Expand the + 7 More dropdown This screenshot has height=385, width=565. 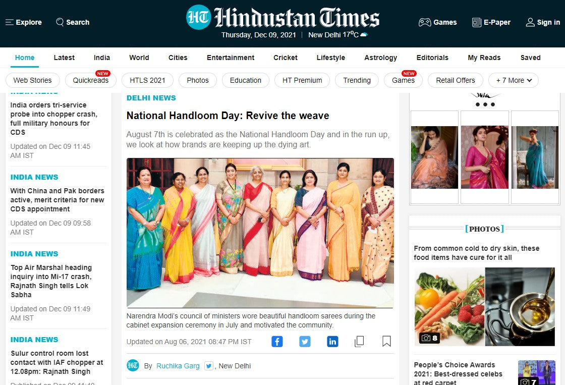[x=514, y=80]
